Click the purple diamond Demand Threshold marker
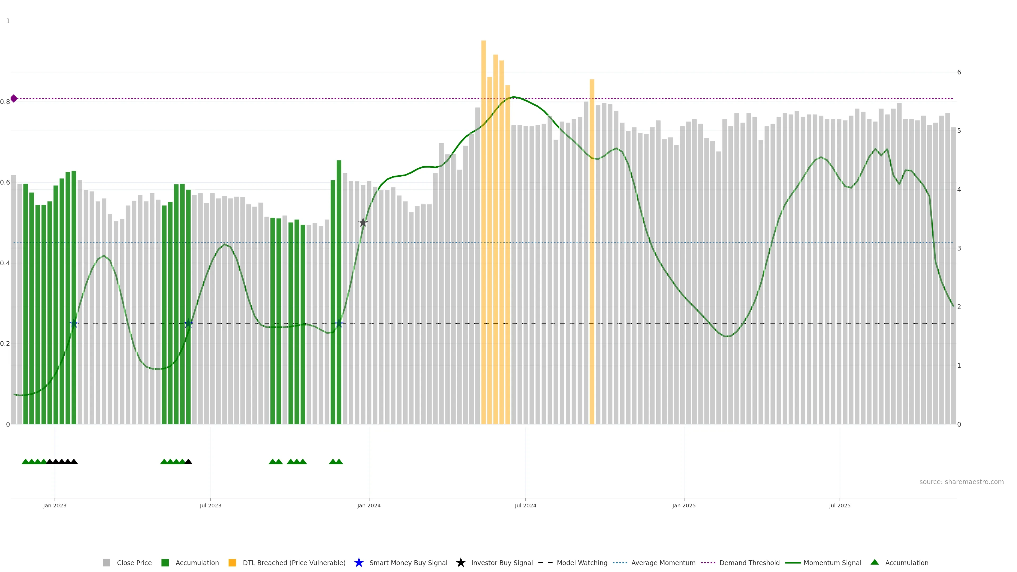 14,98
